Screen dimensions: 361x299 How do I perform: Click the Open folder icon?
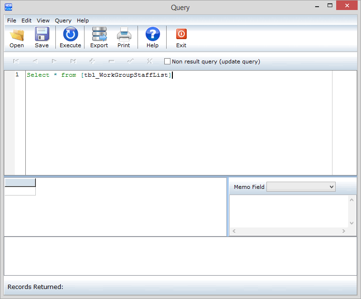(x=17, y=35)
